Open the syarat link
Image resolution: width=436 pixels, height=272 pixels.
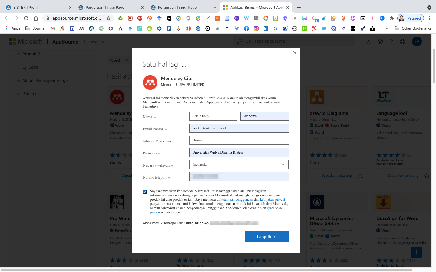pyautogui.click(x=271, y=208)
